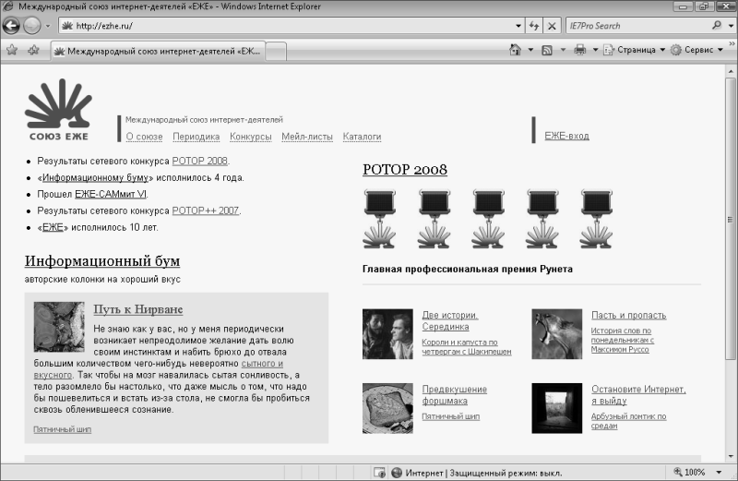
Task: Open the Путь к Нирване article title
Action: (138, 309)
